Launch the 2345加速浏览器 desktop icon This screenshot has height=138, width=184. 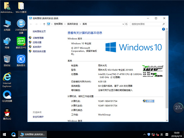coord(21,27)
